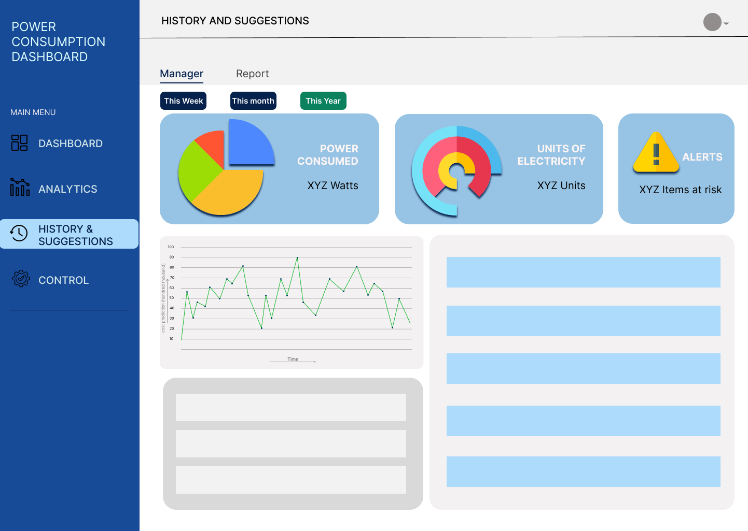748x531 pixels.
Task: Click the History clock icon
Action: [19, 234]
